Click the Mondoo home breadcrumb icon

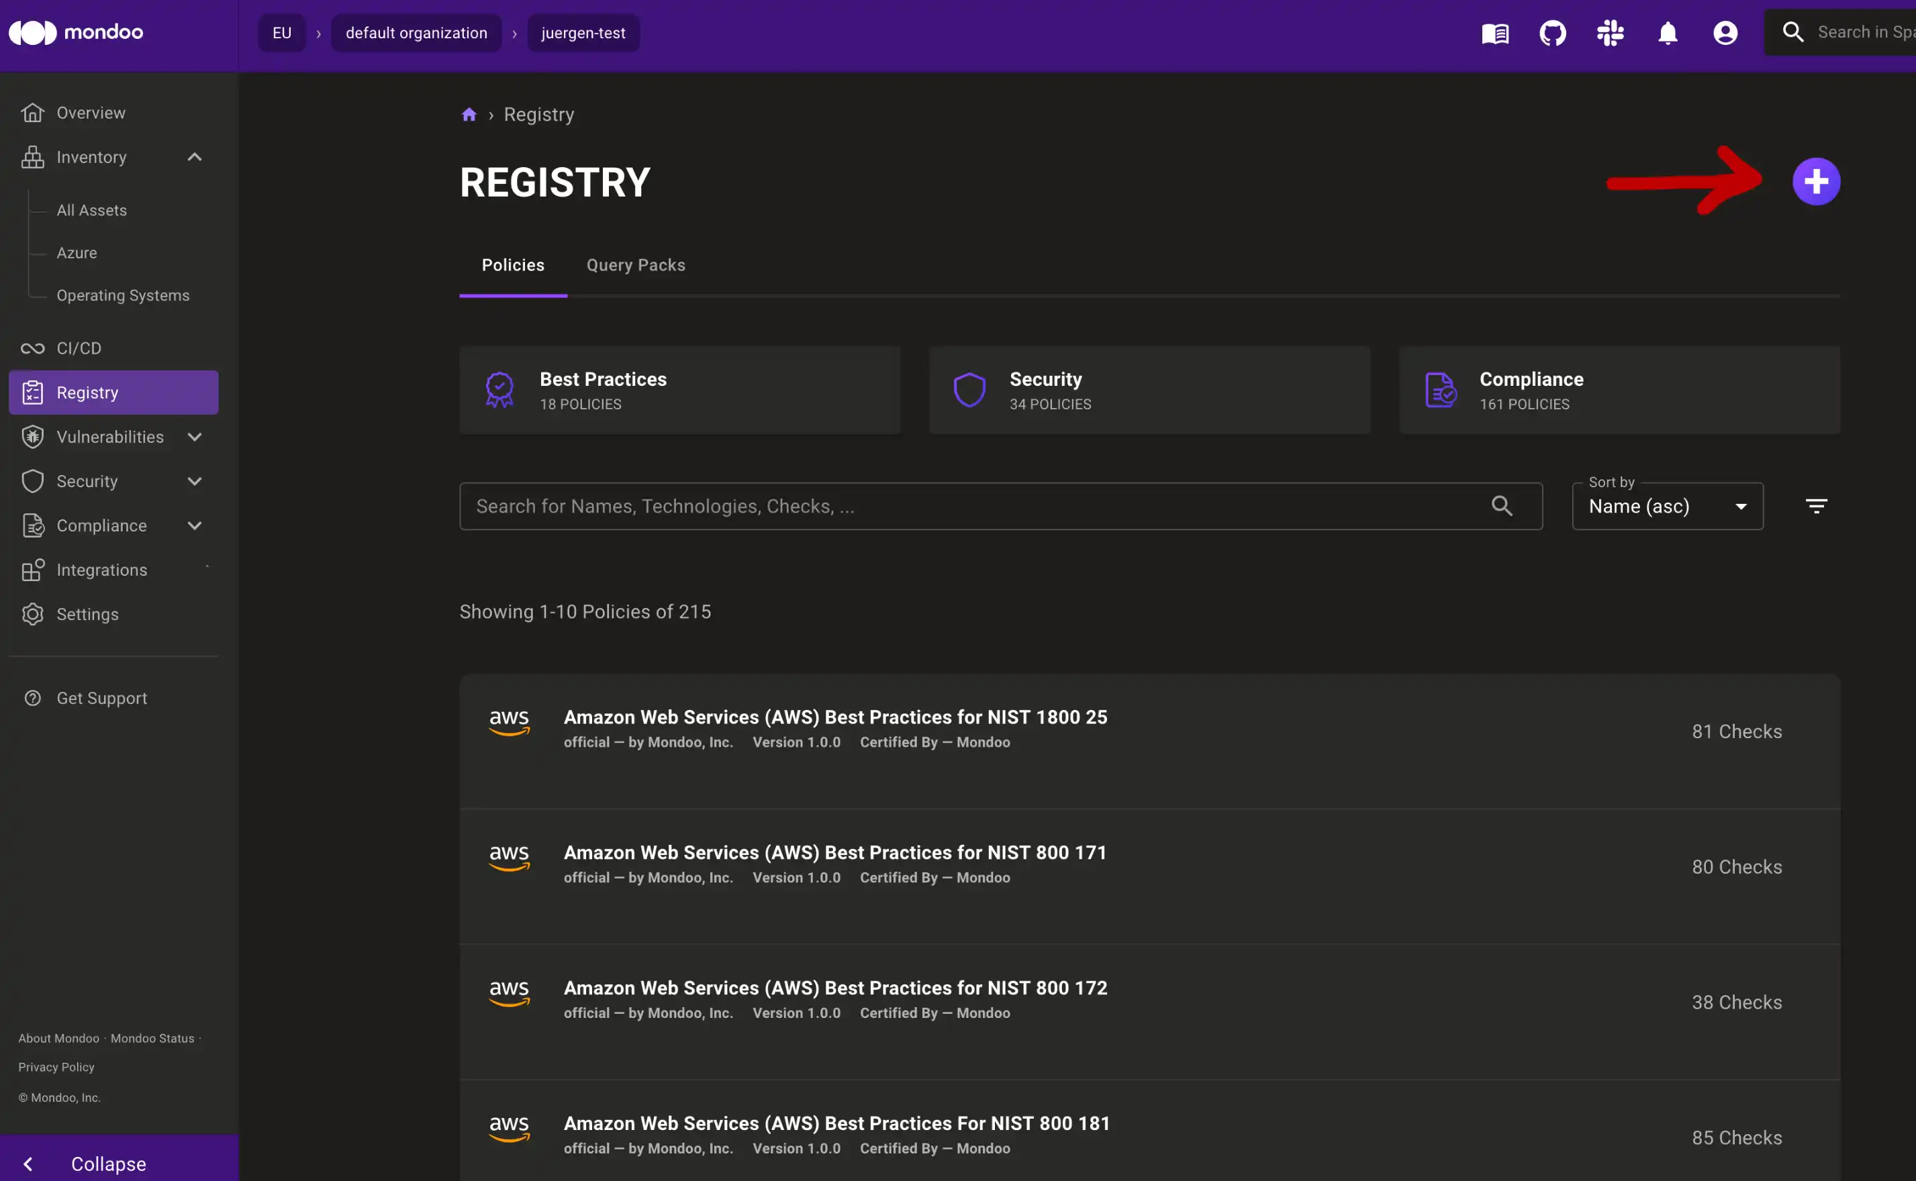tap(469, 113)
